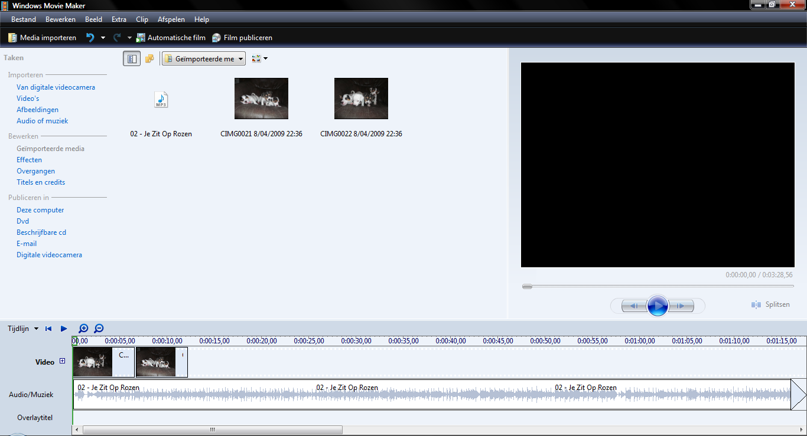This screenshot has height=436, width=807.
Task: Zoom in on the timeline
Action: click(x=83, y=329)
